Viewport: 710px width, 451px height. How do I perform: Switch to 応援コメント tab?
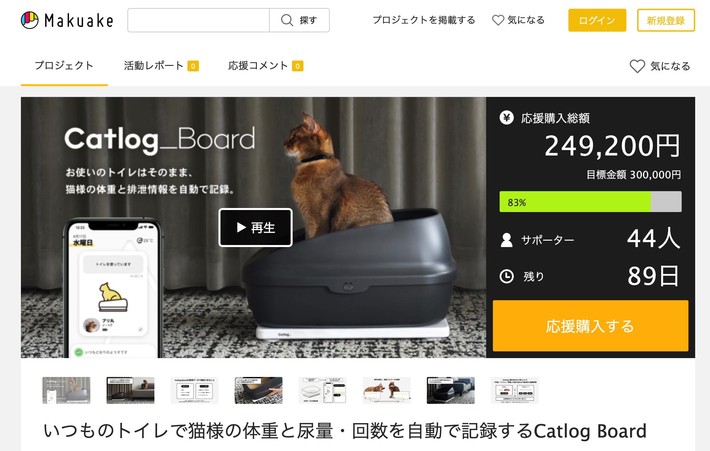tap(266, 66)
